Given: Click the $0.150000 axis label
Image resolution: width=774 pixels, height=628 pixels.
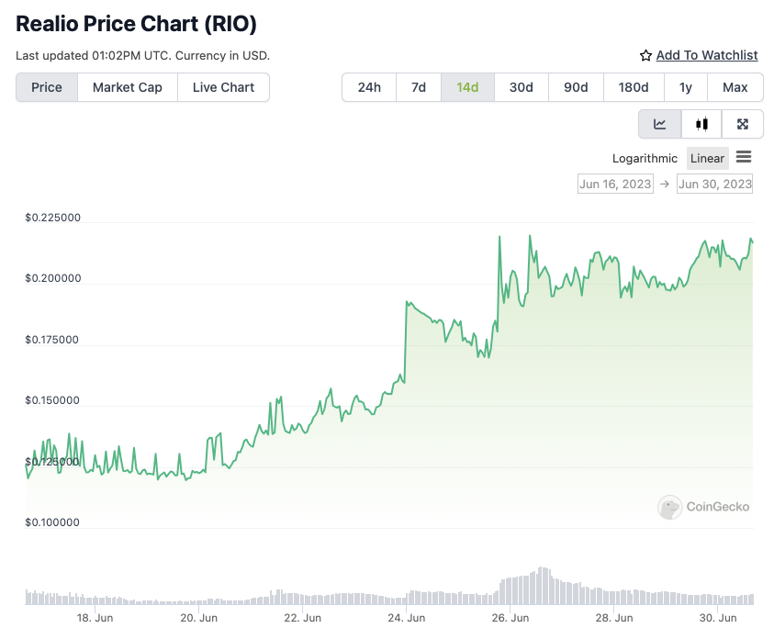Looking at the screenshot, I should [x=52, y=400].
